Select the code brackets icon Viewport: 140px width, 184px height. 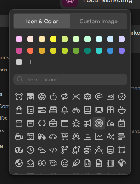coord(53,150)
